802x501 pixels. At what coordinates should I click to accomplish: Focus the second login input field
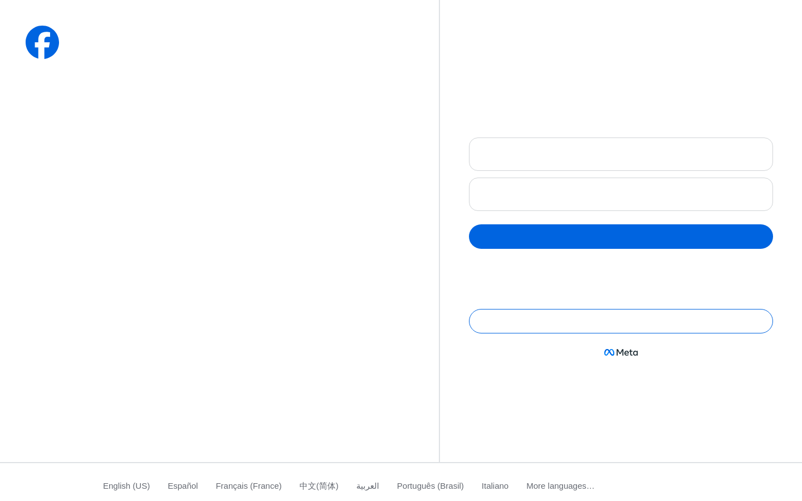point(621,194)
